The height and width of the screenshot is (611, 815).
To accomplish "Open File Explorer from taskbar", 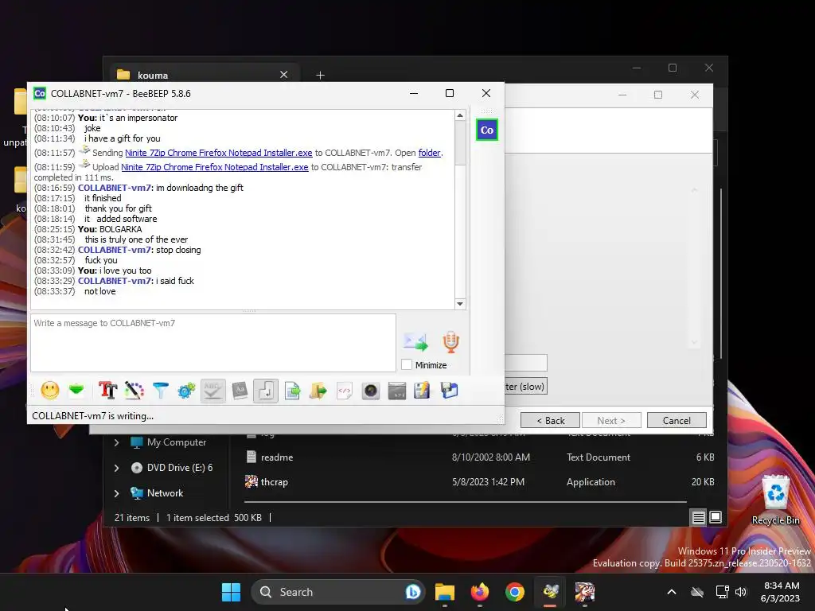I will pos(444,592).
